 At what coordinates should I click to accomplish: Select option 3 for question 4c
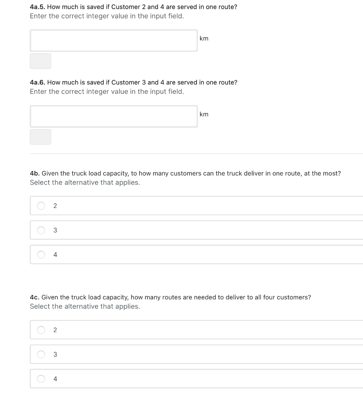pos(41,354)
